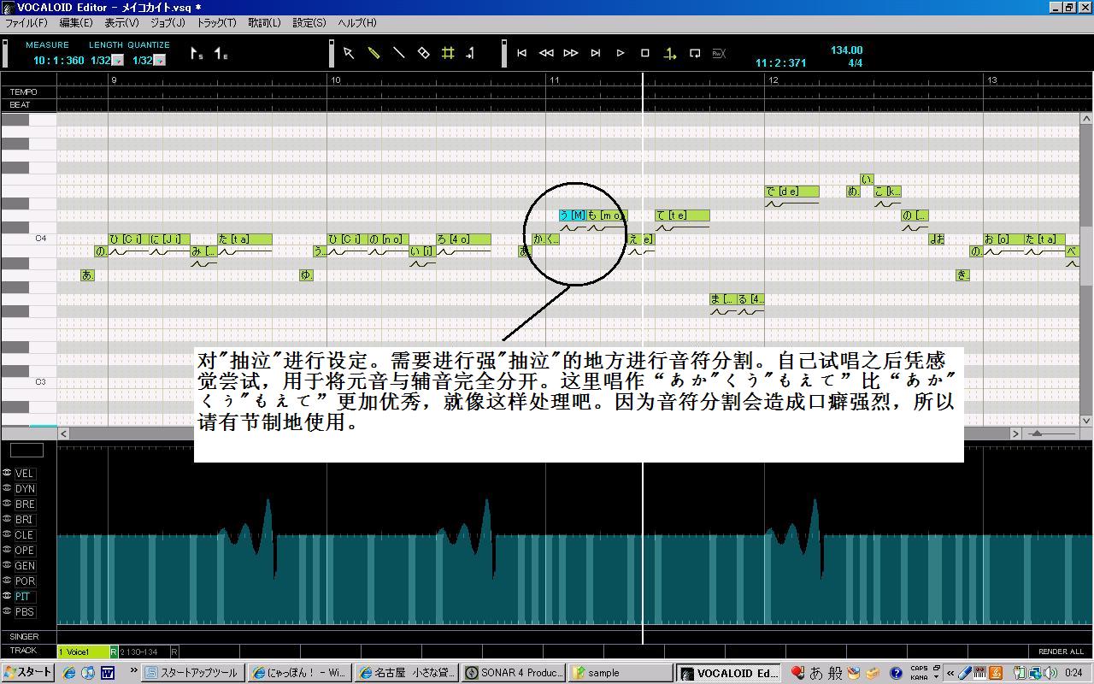Screen dimensions: 1094x684
Task: Open the ファイル(F) menu
Action: click(26, 23)
